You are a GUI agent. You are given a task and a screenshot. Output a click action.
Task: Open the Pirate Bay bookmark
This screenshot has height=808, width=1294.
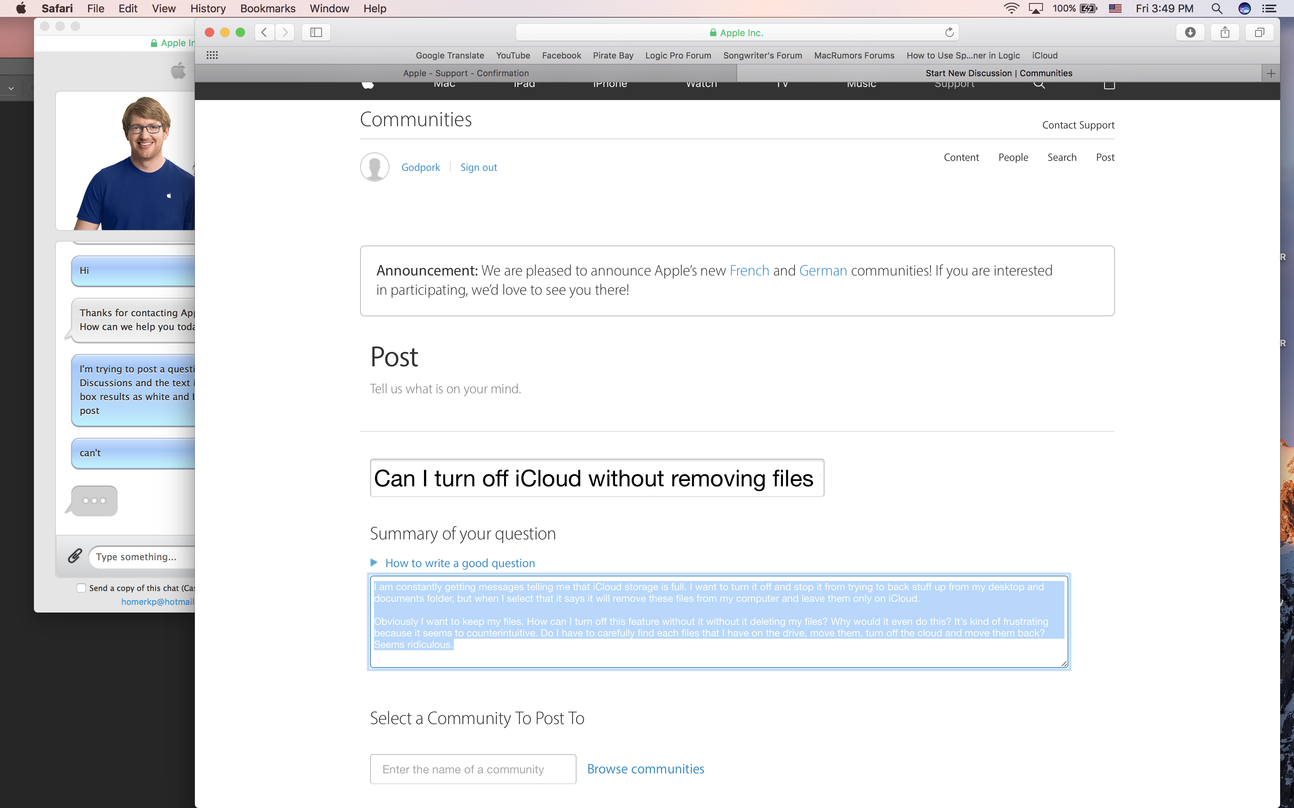coord(613,55)
